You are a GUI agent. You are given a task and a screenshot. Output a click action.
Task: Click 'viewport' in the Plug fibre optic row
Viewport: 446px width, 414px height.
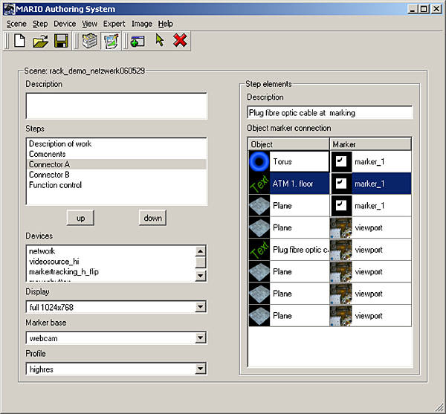point(369,250)
